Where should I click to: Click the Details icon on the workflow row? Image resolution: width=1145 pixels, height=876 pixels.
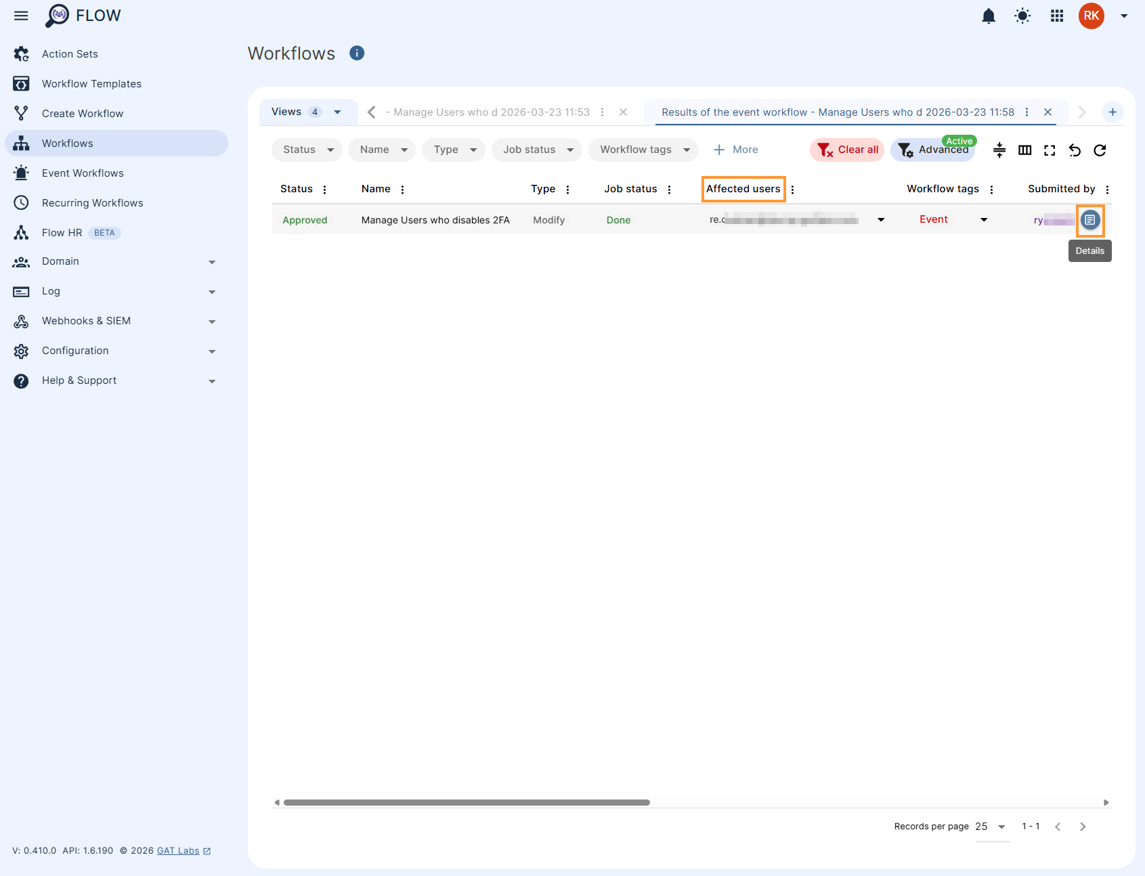[1090, 220]
